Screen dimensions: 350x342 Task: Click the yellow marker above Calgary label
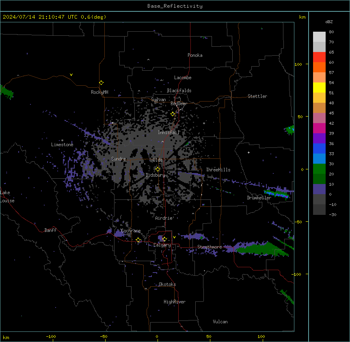pos(164,239)
